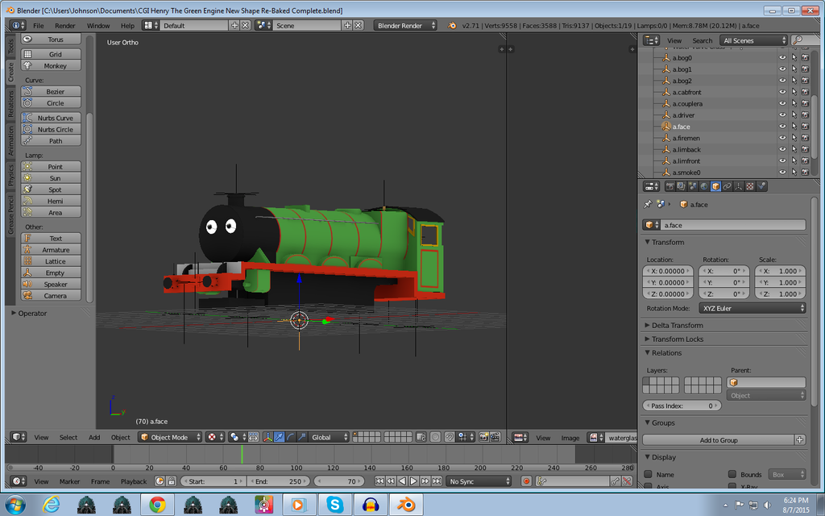Switch to Grease Pencil tool shelf tab
The width and height of the screenshot is (825, 516).
click(10, 214)
